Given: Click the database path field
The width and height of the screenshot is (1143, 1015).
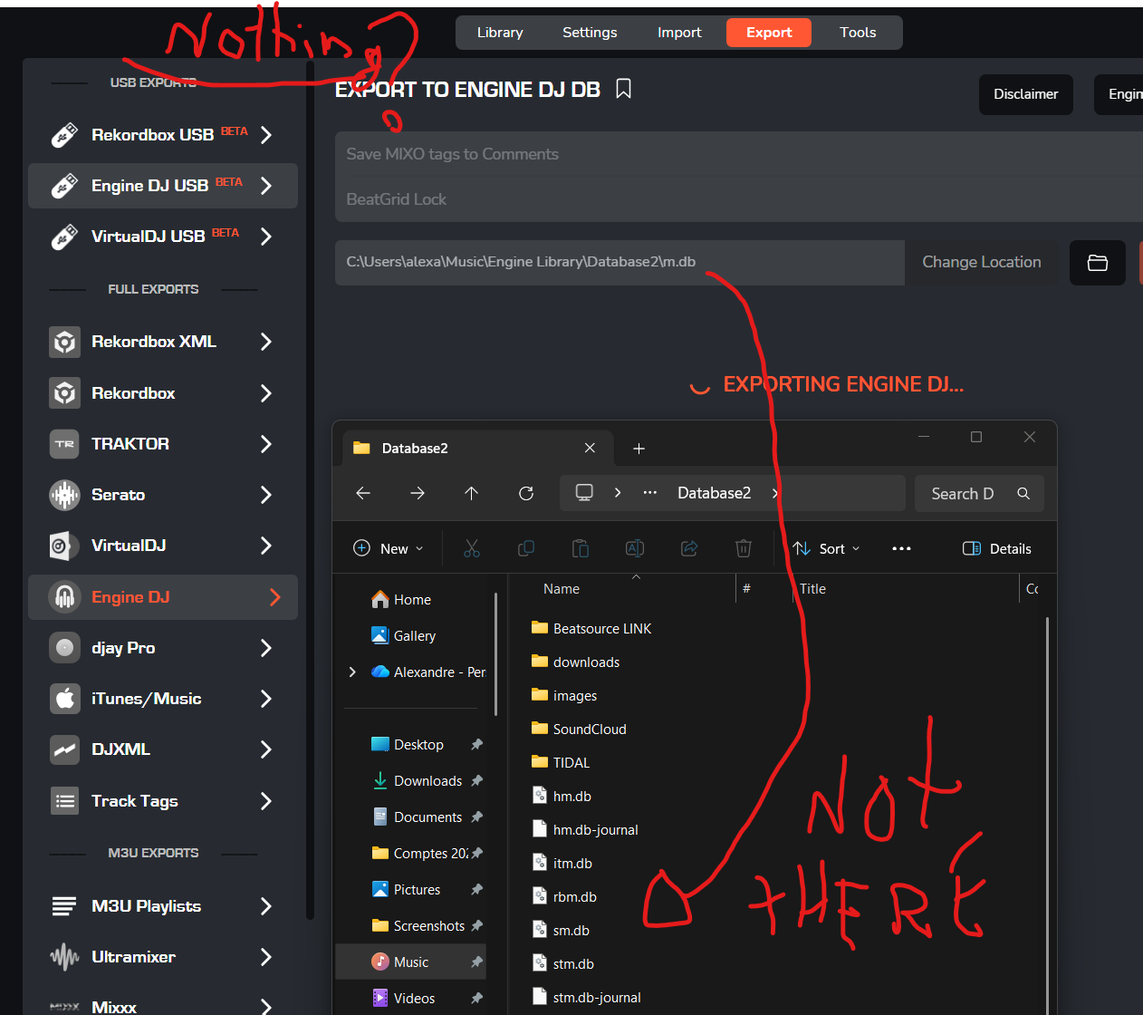Looking at the screenshot, I should coord(620,263).
